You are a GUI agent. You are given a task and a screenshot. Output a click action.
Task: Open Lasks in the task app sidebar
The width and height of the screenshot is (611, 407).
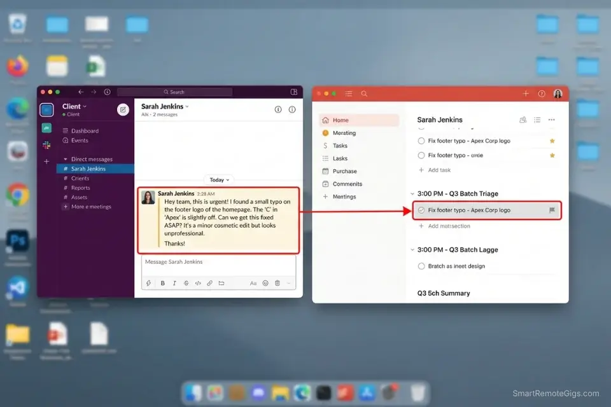[x=335, y=158]
